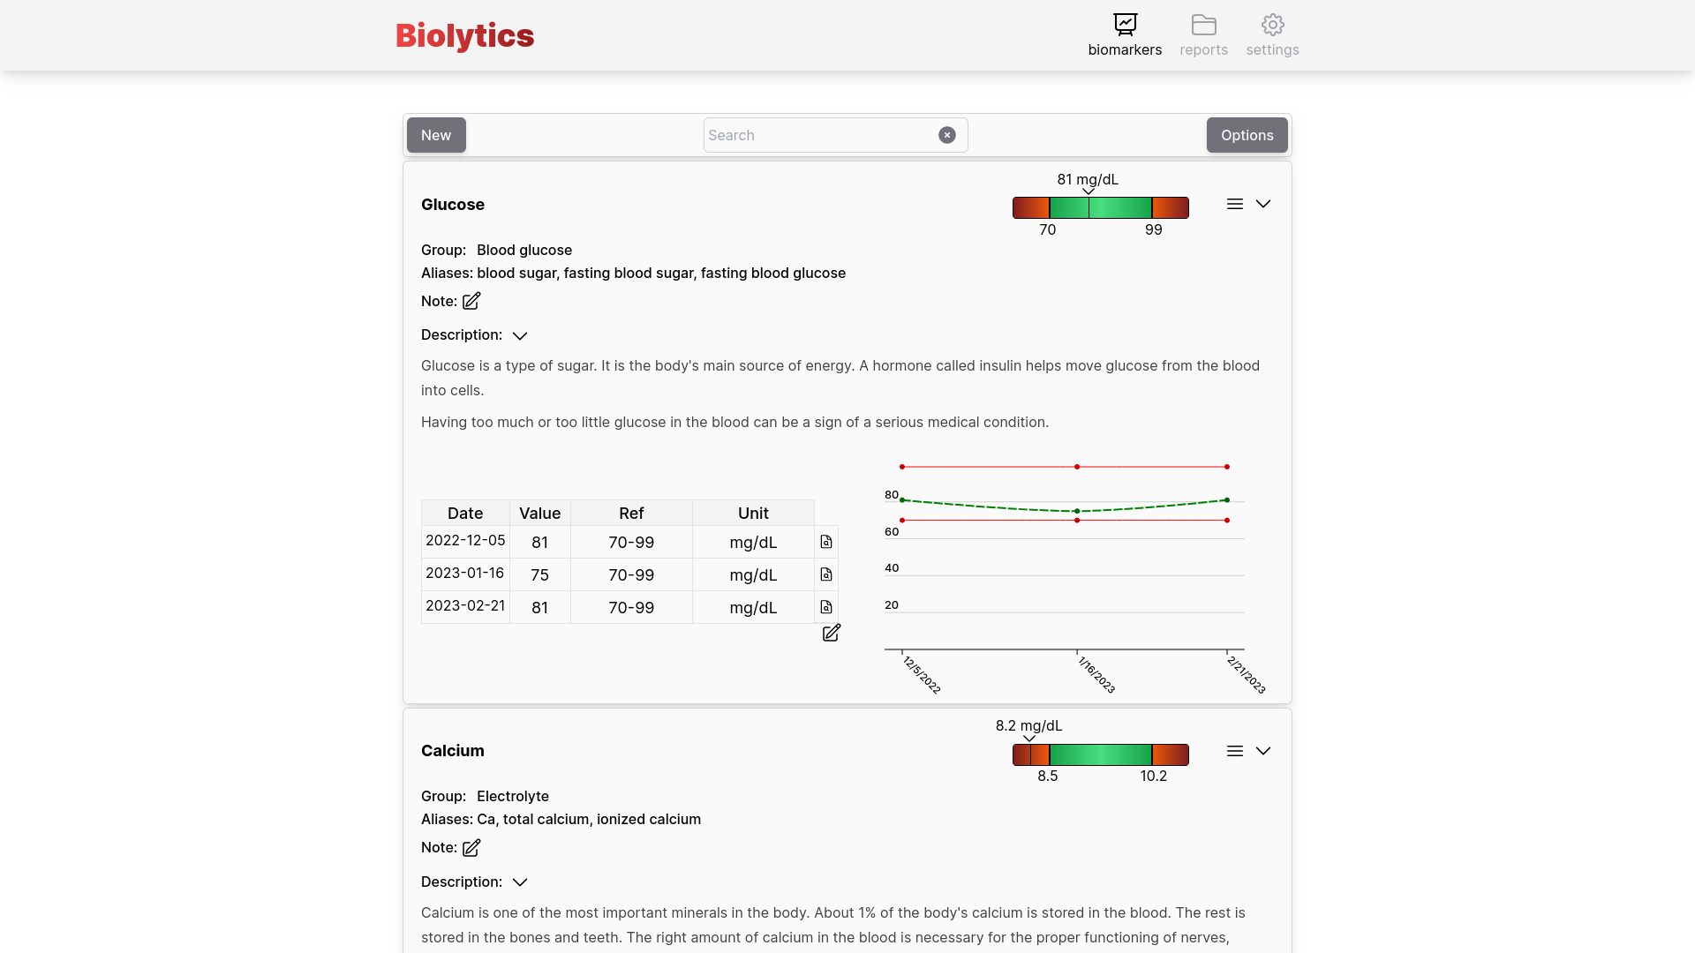Collapse the Calcium description chevron
This screenshot has height=953, width=1695.
coord(520,882)
